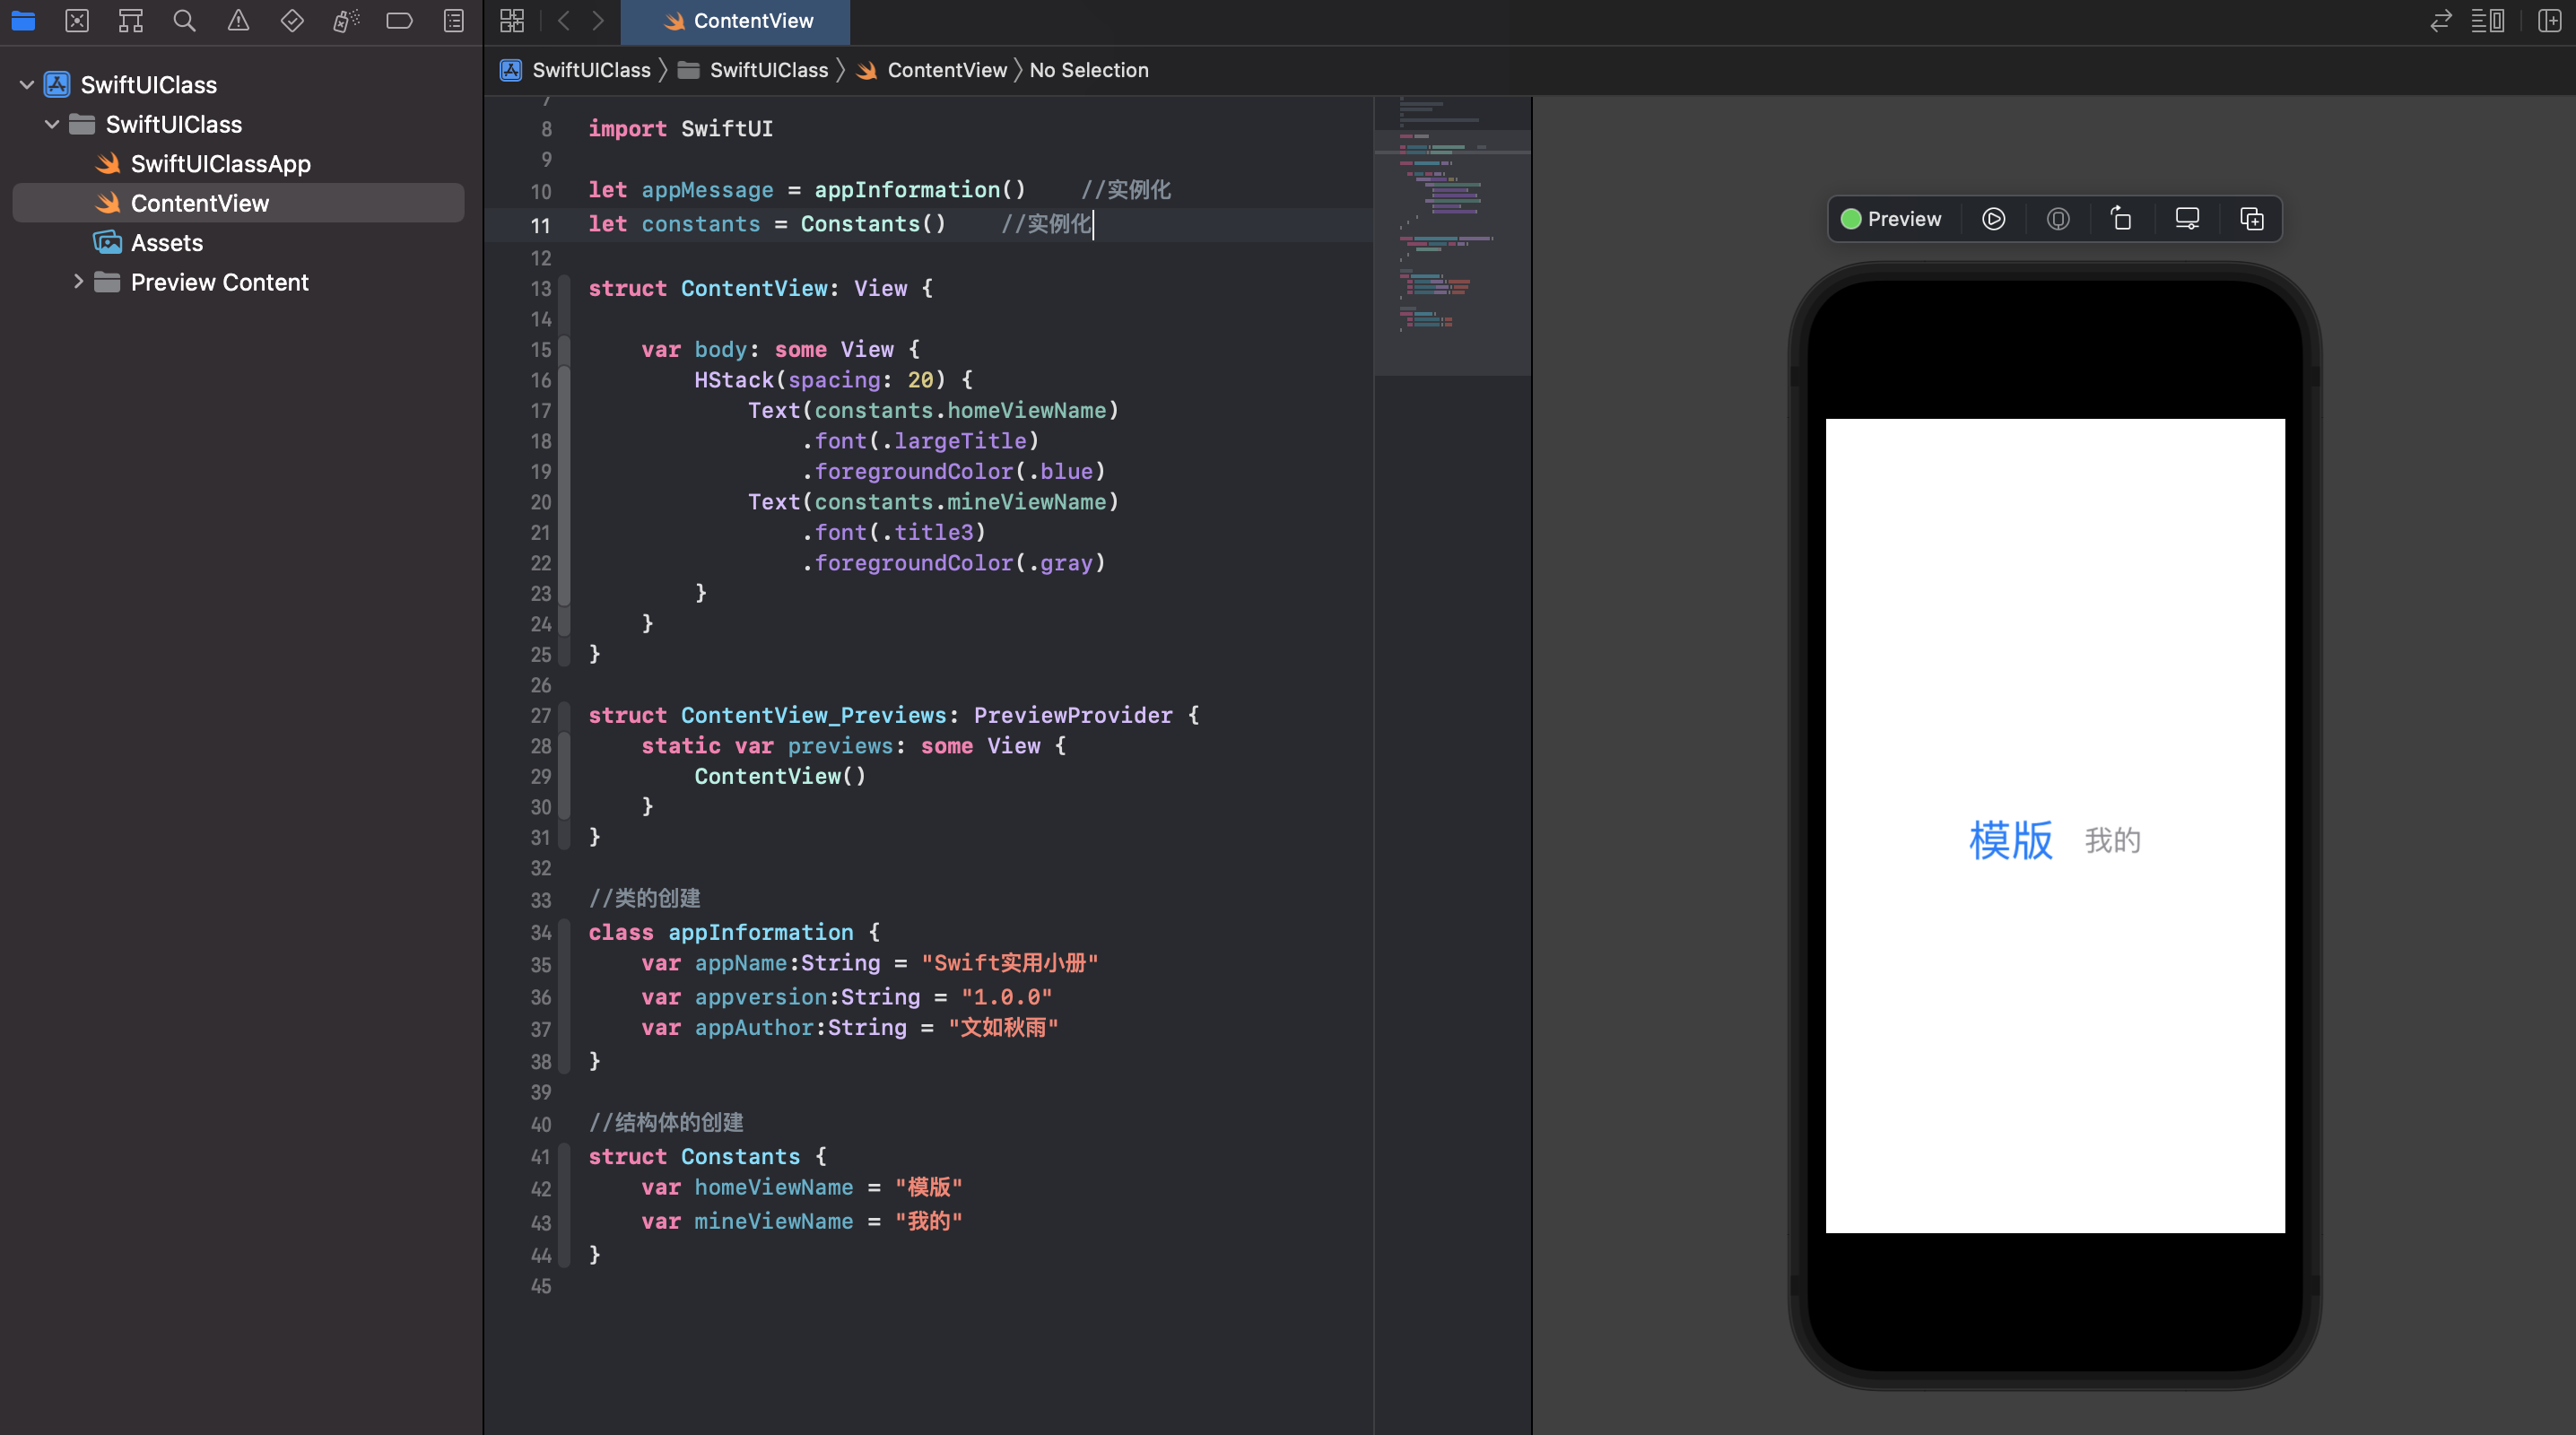Click the Live Preview play icon

(x=1993, y=219)
